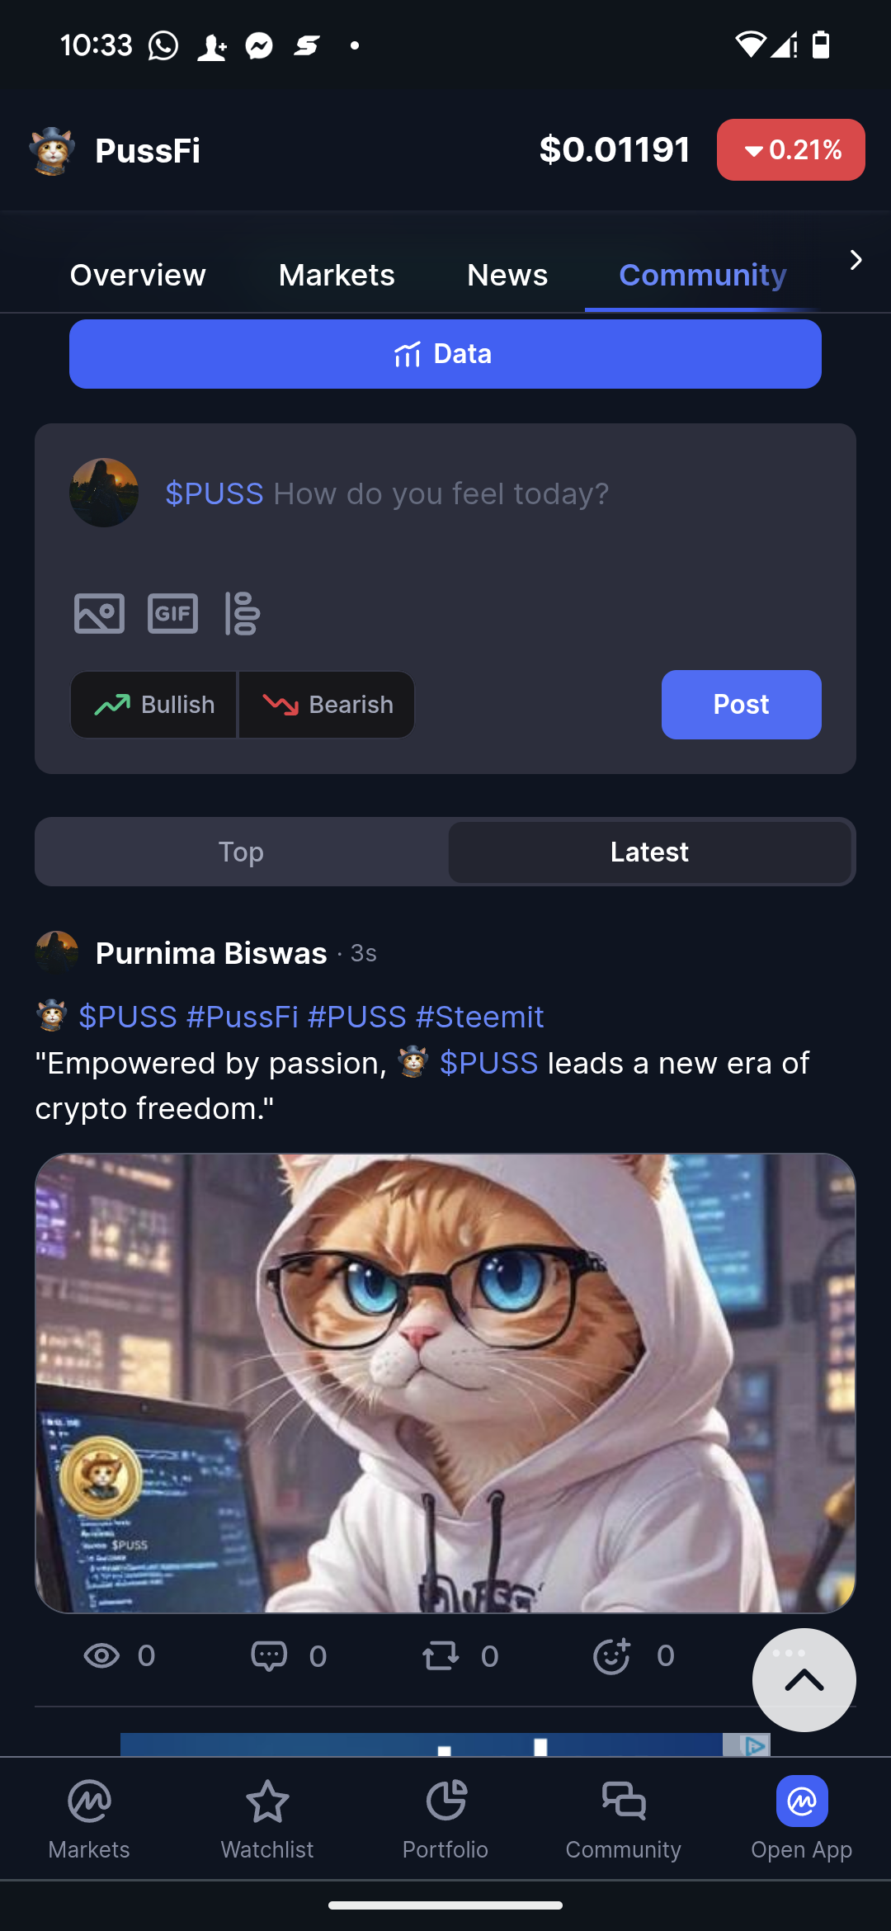Open the 0.21% price change badge
891x1931 pixels.
[x=790, y=150]
